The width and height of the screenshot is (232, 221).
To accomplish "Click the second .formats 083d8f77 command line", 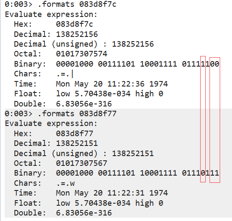I will [60, 114].
